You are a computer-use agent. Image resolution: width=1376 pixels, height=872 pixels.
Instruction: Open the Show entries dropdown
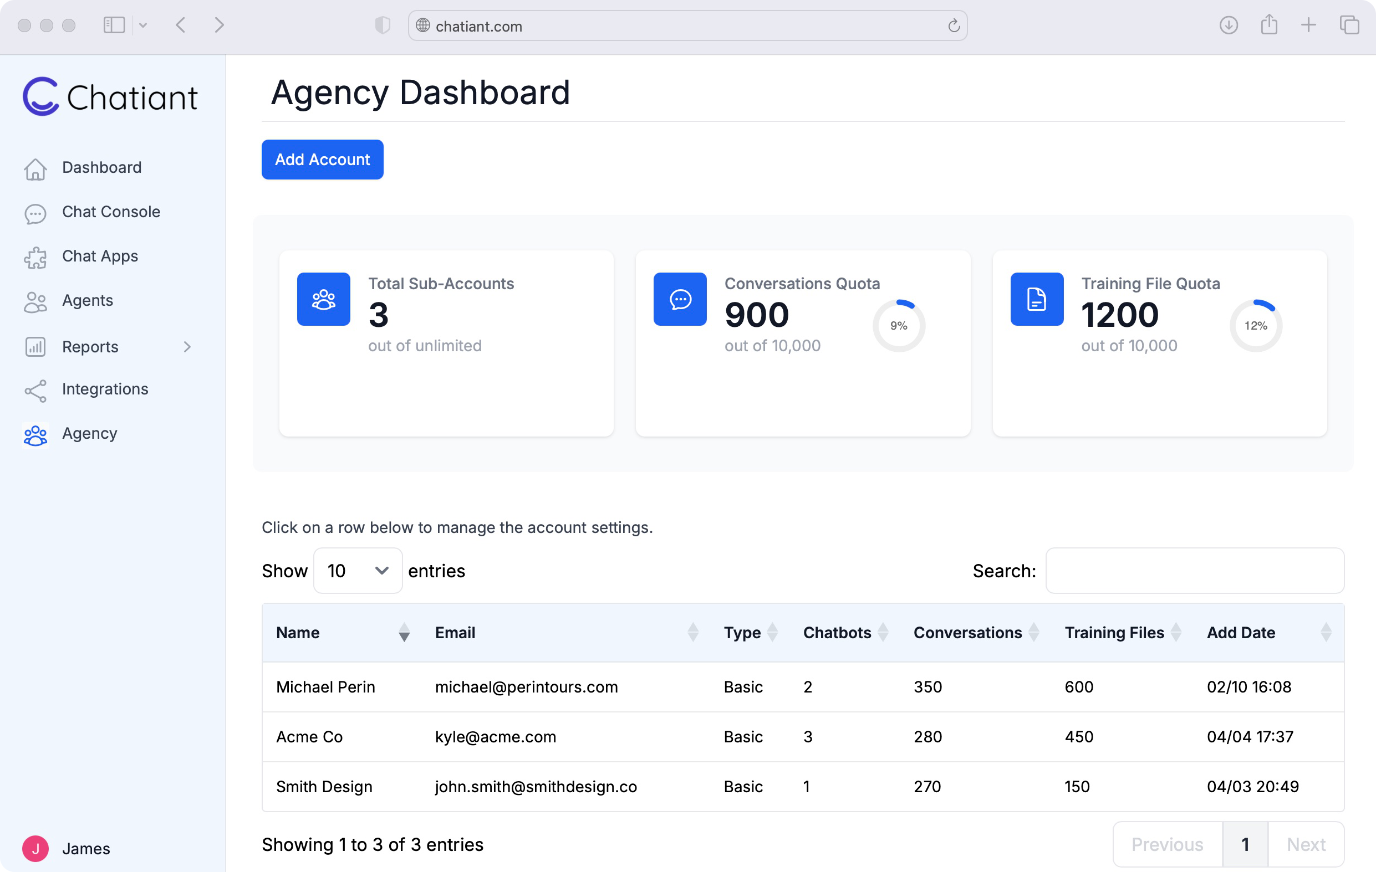[357, 571]
